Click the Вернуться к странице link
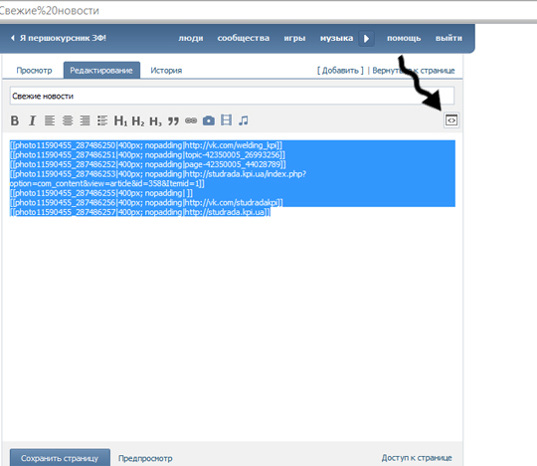The width and height of the screenshot is (537, 466). [x=414, y=71]
